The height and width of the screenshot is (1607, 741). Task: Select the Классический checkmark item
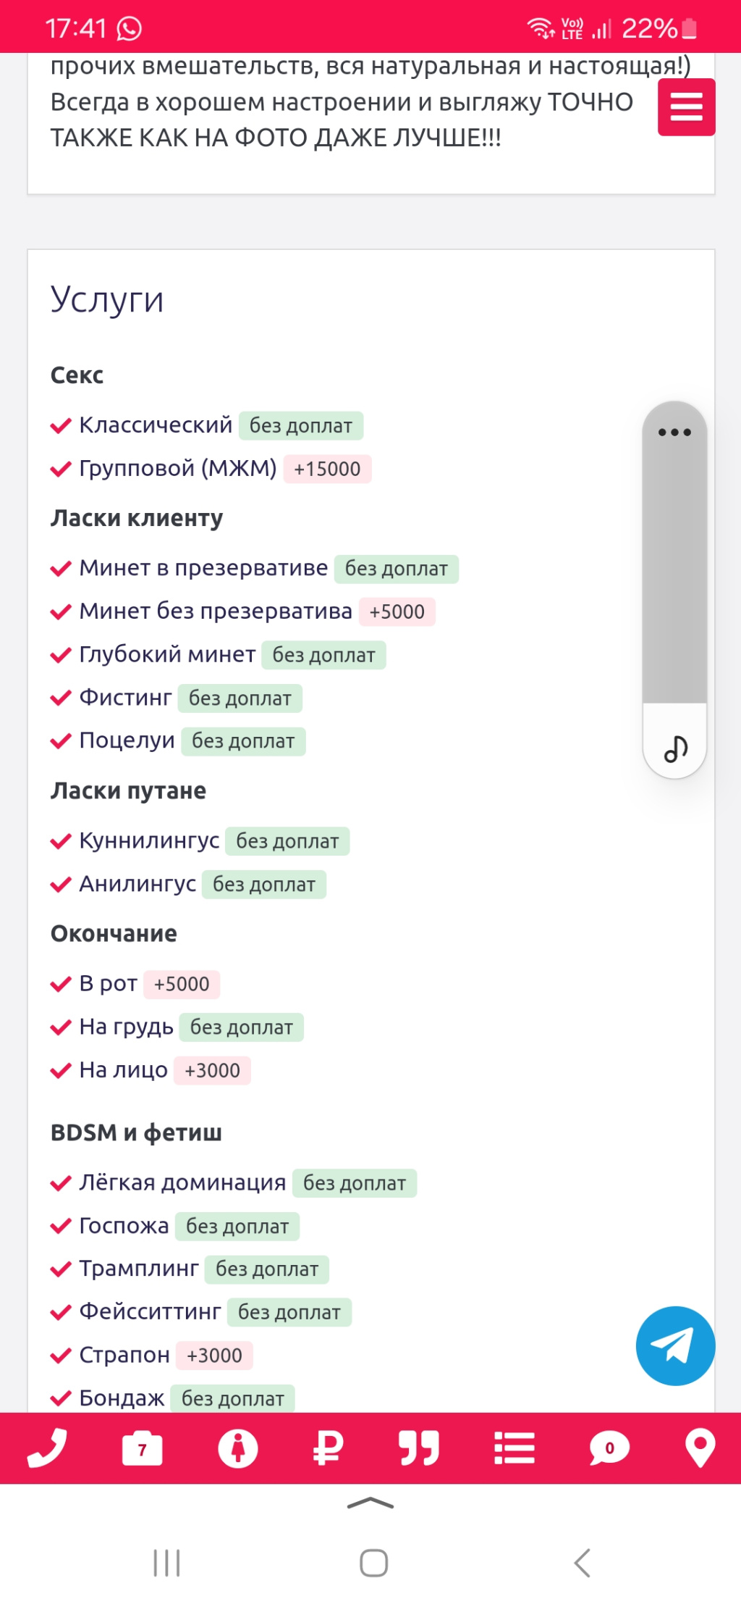click(155, 425)
